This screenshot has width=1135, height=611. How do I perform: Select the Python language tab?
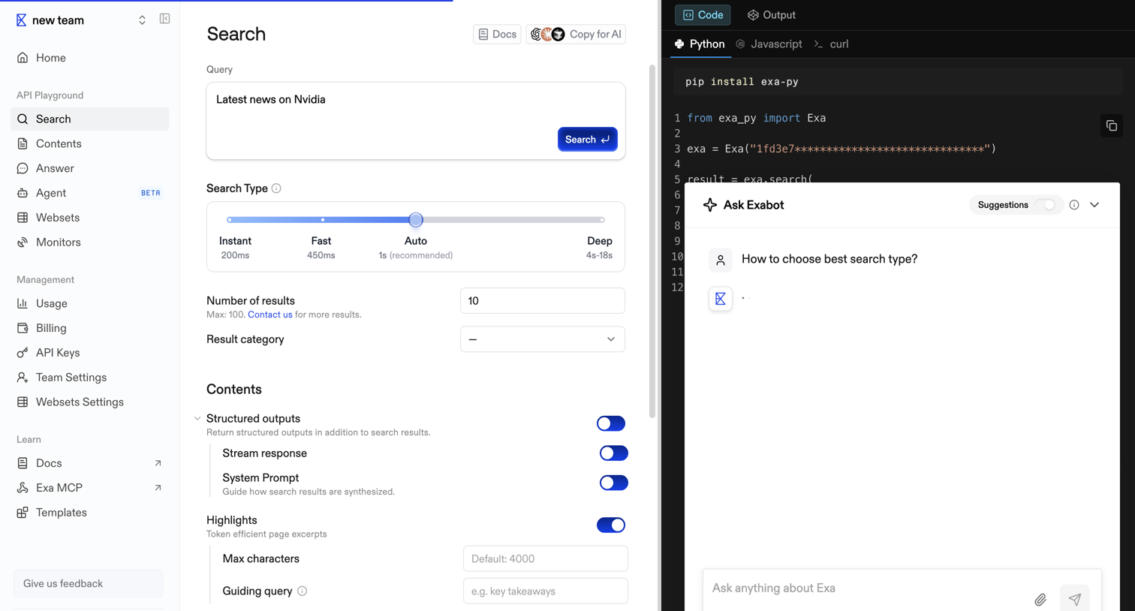(x=700, y=44)
